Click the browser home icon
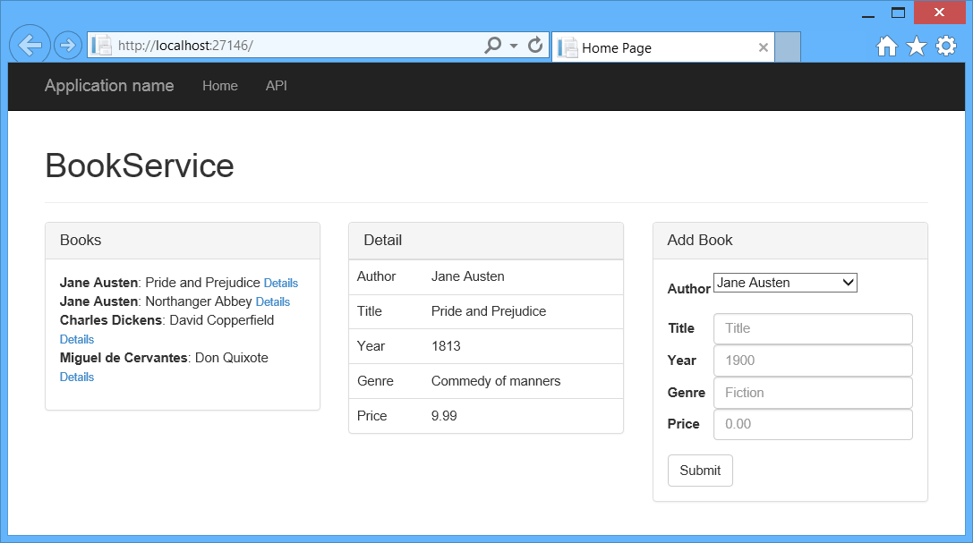Viewport: 973px width, 543px height. coord(886,45)
